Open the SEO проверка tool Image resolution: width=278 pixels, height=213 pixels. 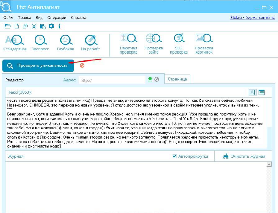click(179, 44)
